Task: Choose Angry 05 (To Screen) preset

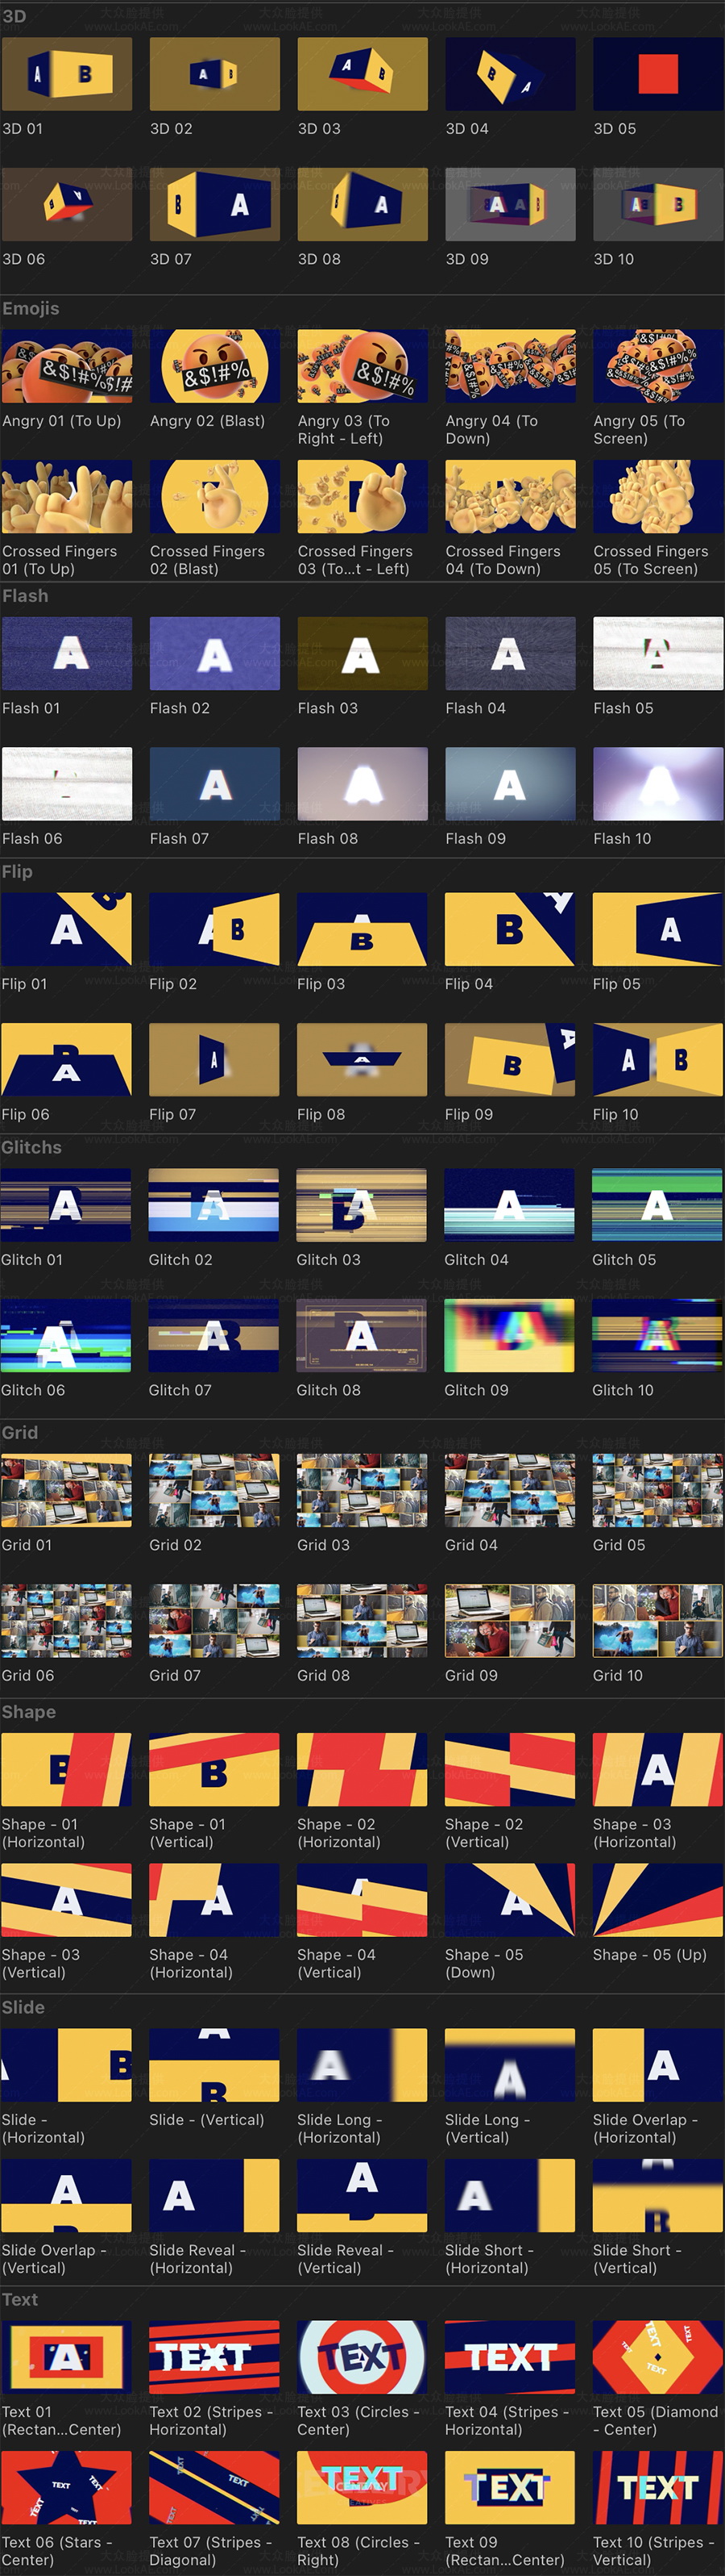Action: coord(658,366)
